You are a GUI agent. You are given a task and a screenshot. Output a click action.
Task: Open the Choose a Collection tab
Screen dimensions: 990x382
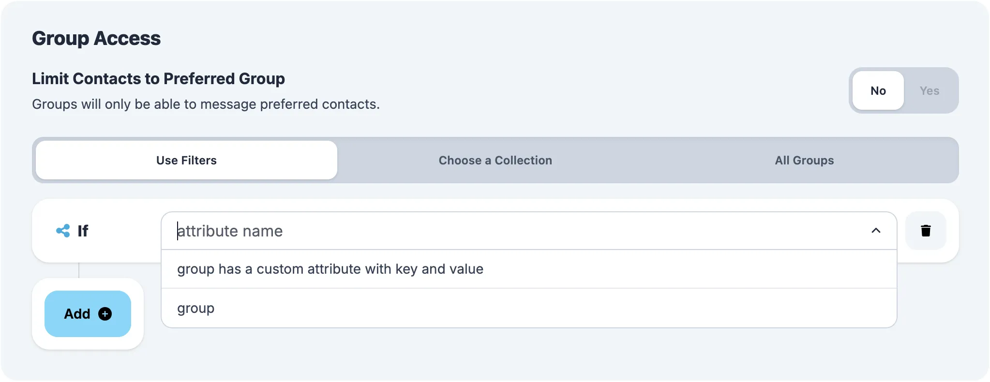click(x=495, y=160)
